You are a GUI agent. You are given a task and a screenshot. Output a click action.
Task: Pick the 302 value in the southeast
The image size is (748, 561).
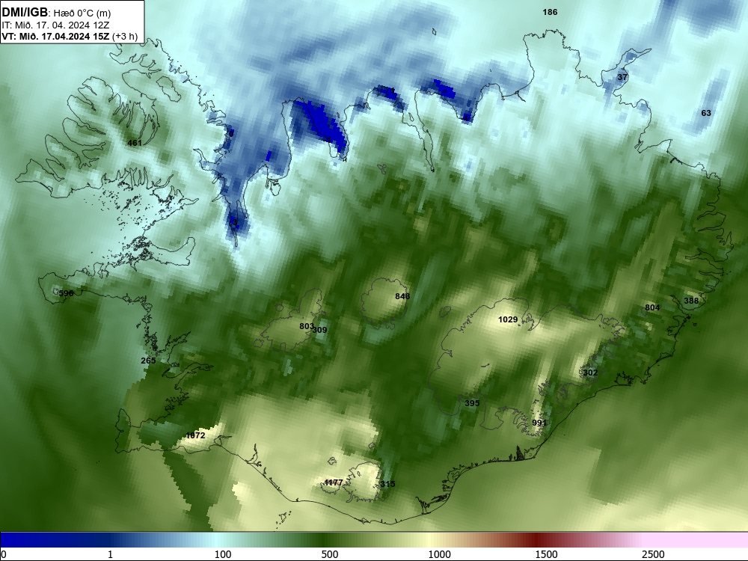click(x=590, y=373)
